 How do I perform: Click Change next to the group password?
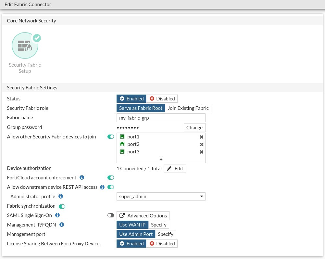click(194, 127)
